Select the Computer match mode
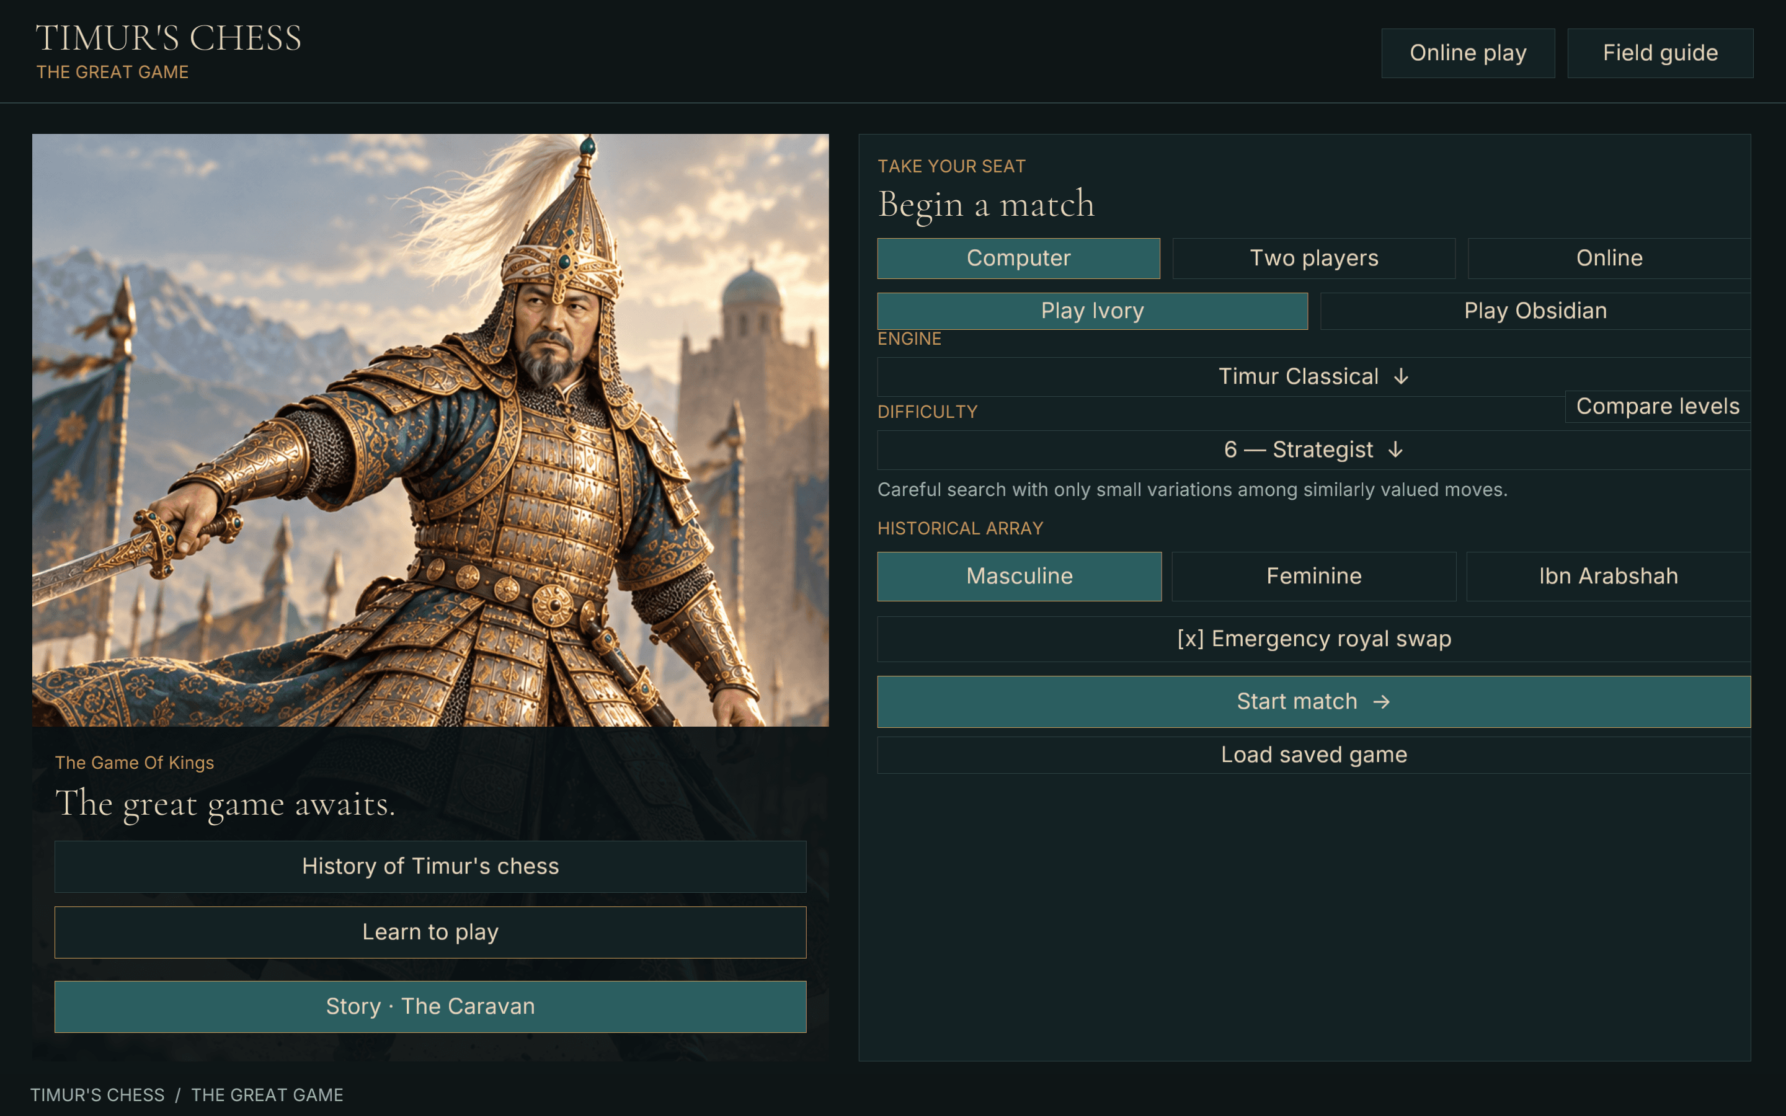The image size is (1786, 1116). click(x=1018, y=259)
